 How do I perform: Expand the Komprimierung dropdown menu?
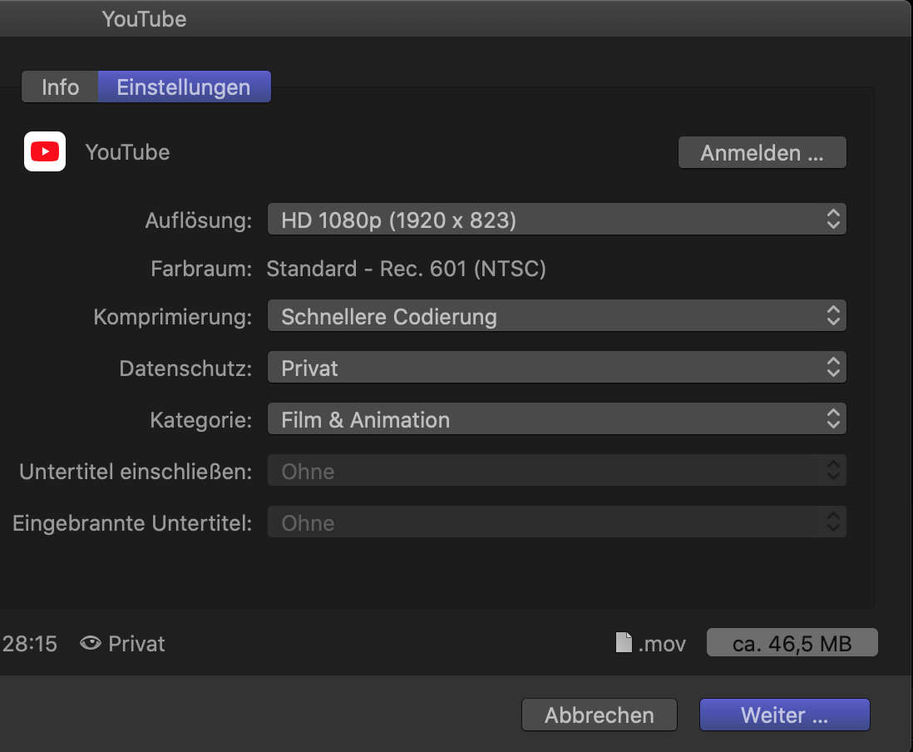point(556,317)
